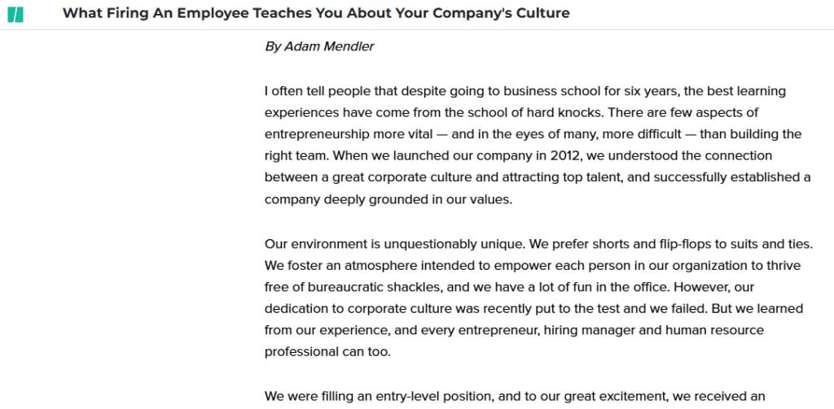
Task: Click the phrase 'building the right team'
Action: [533, 145]
